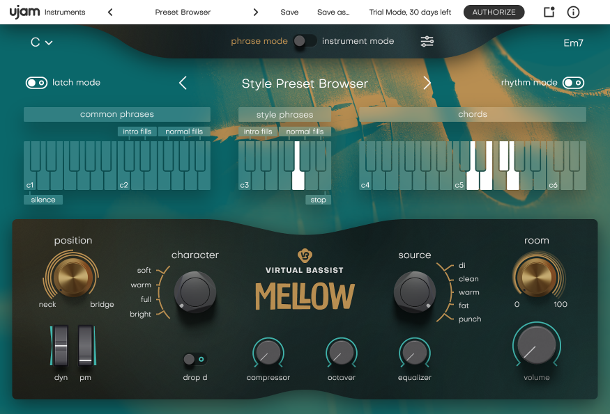Select phrase mode label
The width and height of the screenshot is (610, 414).
(259, 41)
